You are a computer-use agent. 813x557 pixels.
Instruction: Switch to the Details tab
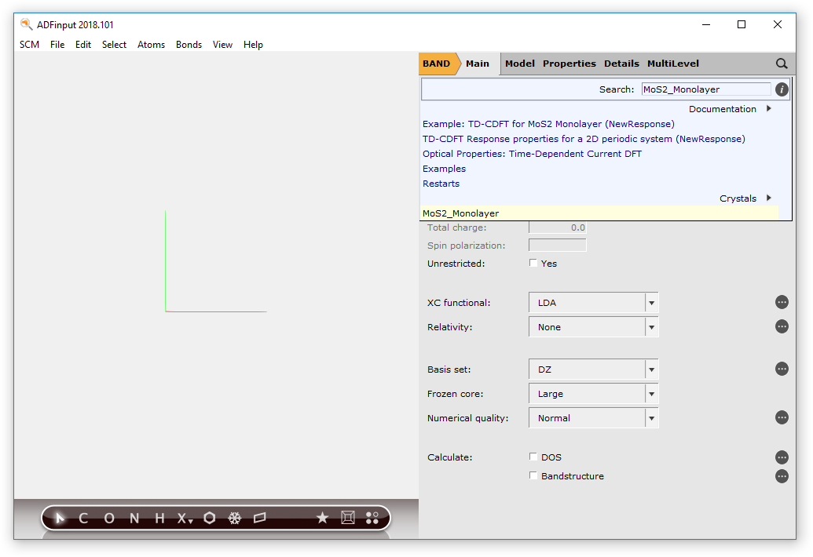coord(621,64)
